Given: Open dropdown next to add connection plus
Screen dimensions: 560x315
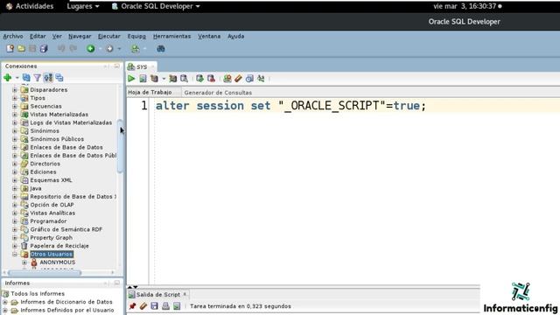Looking at the screenshot, I should [17, 78].
